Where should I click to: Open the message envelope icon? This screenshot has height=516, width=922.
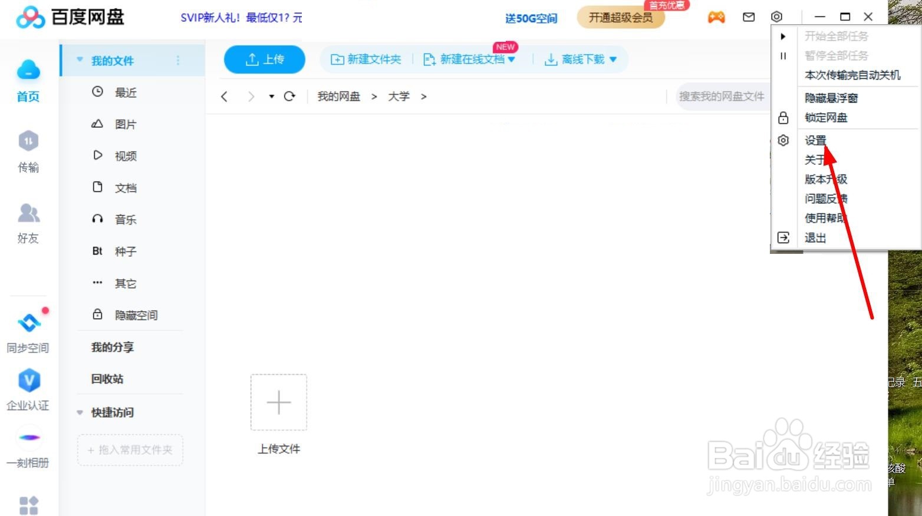[748, 17]
